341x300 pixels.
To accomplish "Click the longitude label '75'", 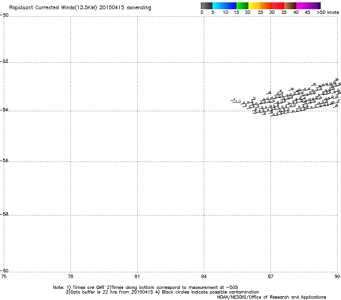I will pos(4,276).
